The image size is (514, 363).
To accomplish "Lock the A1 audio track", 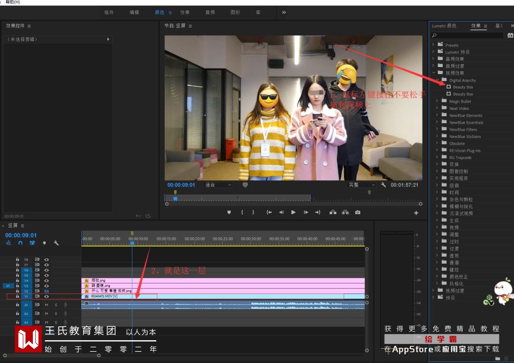I will pos(18,304).
